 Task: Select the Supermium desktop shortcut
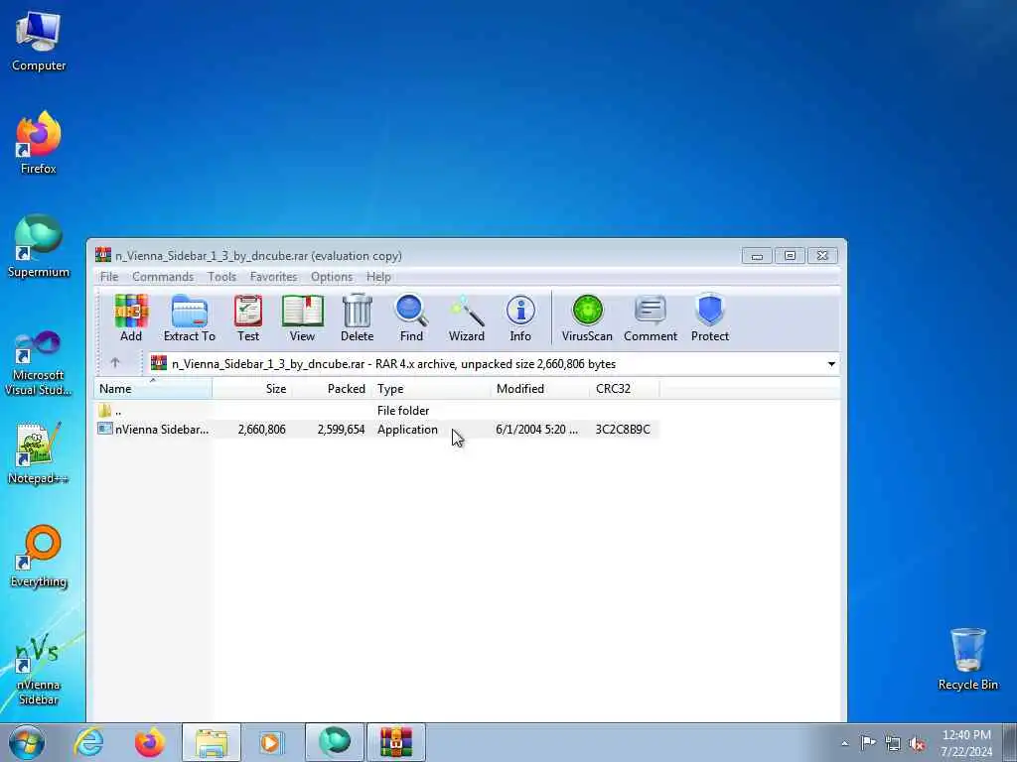(x=39, y=247)
